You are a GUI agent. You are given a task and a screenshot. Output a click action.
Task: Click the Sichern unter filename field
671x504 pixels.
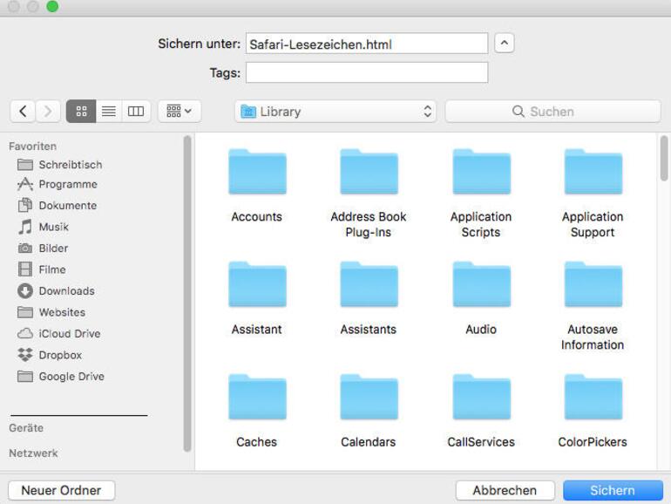pyautogui.click(x=367, y=44)
